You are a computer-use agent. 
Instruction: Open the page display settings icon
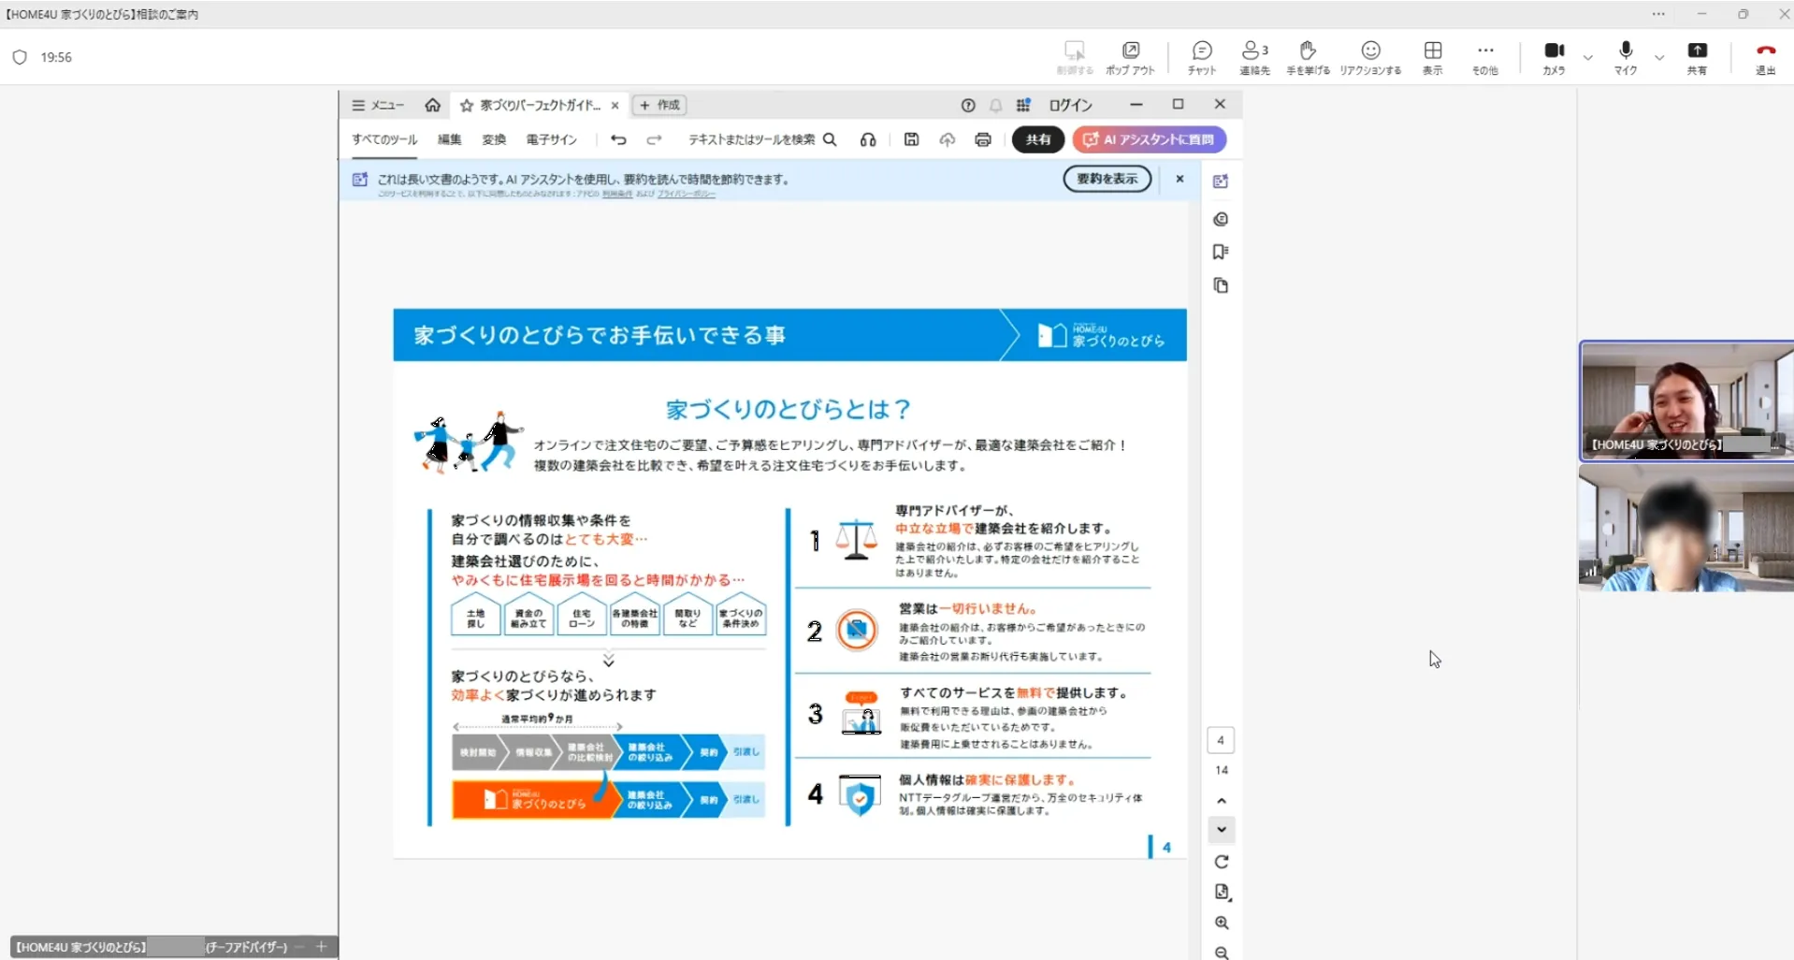point(1222,893)
